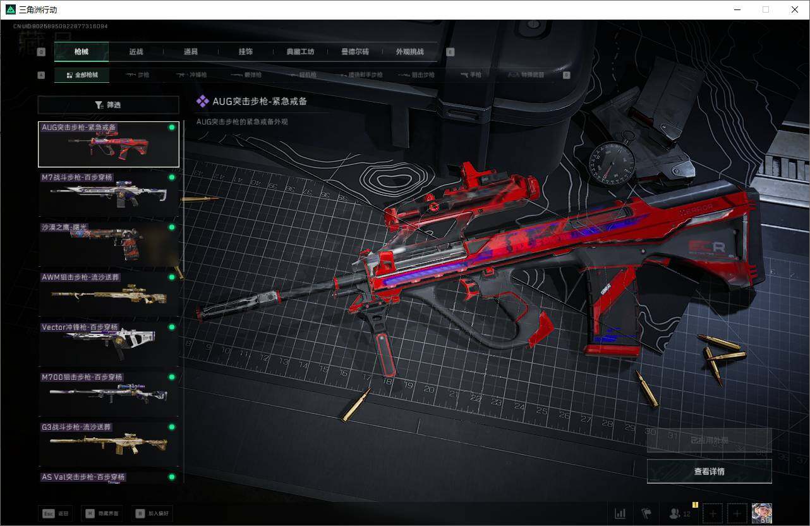Select M700狙击步枪-百步穿杨 skin thumbnail
The image size is (810, 526).
click(x=109, y=394)
